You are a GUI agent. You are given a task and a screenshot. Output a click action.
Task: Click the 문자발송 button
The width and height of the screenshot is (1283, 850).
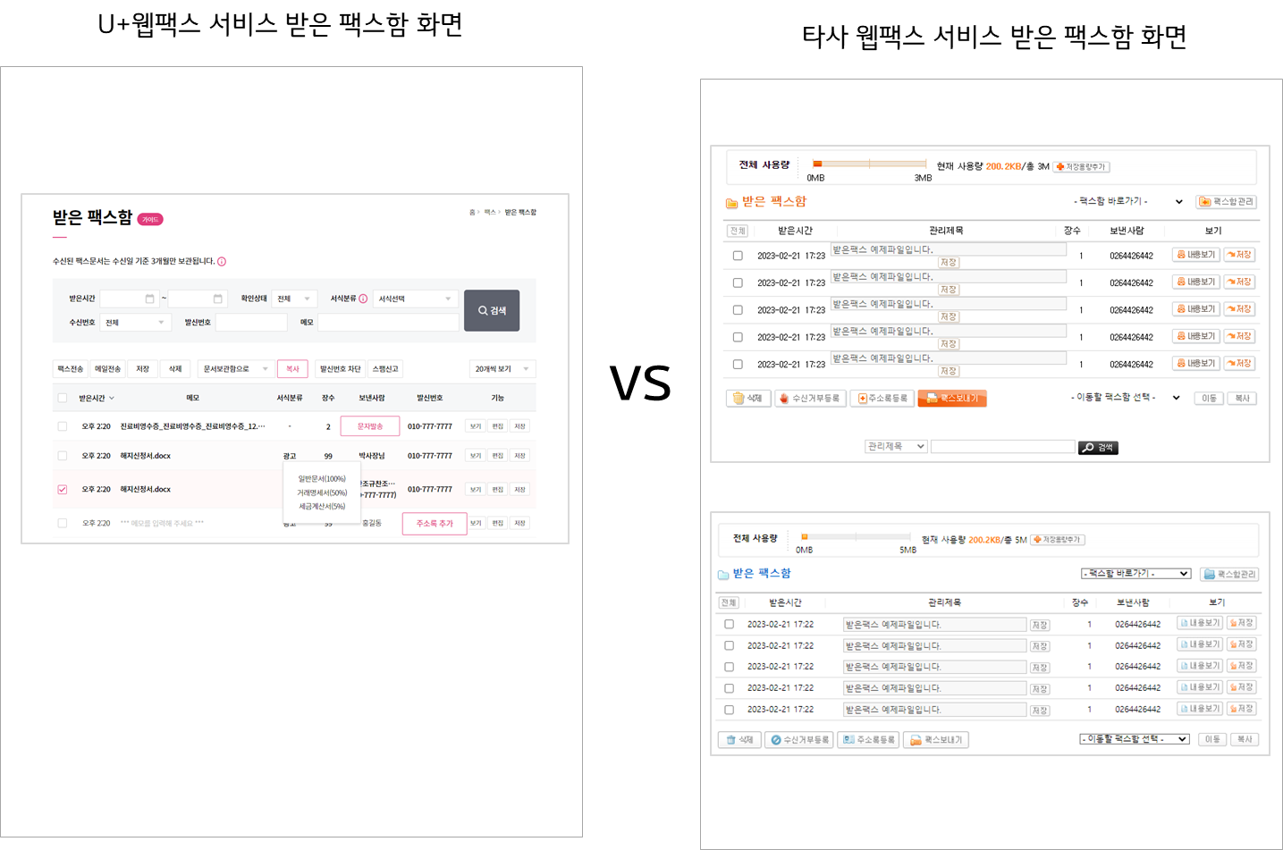370,426
